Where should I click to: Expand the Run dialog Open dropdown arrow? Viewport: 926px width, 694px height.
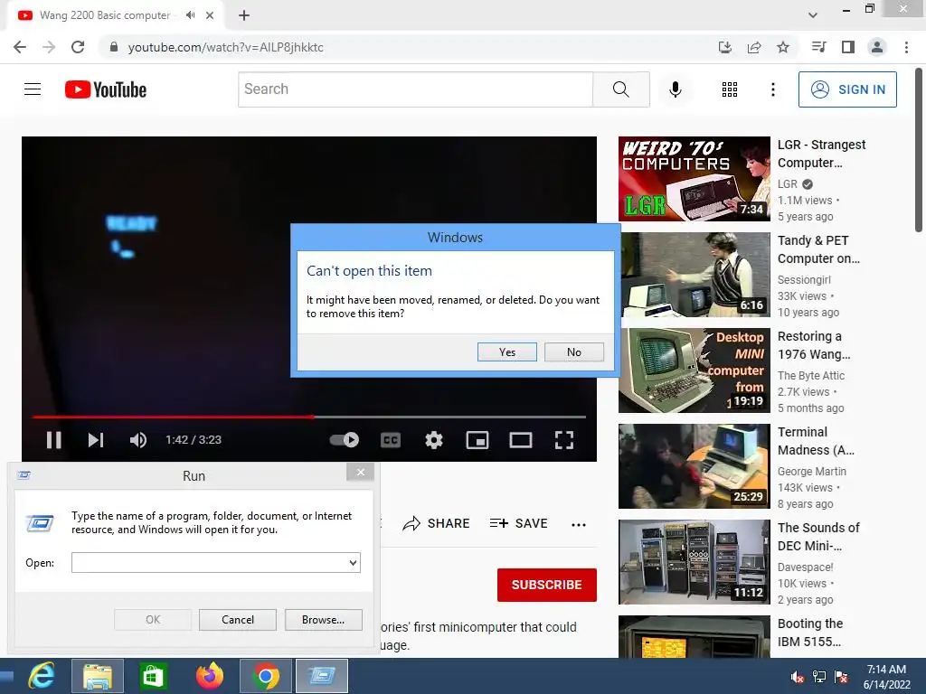tap(353, 562)
